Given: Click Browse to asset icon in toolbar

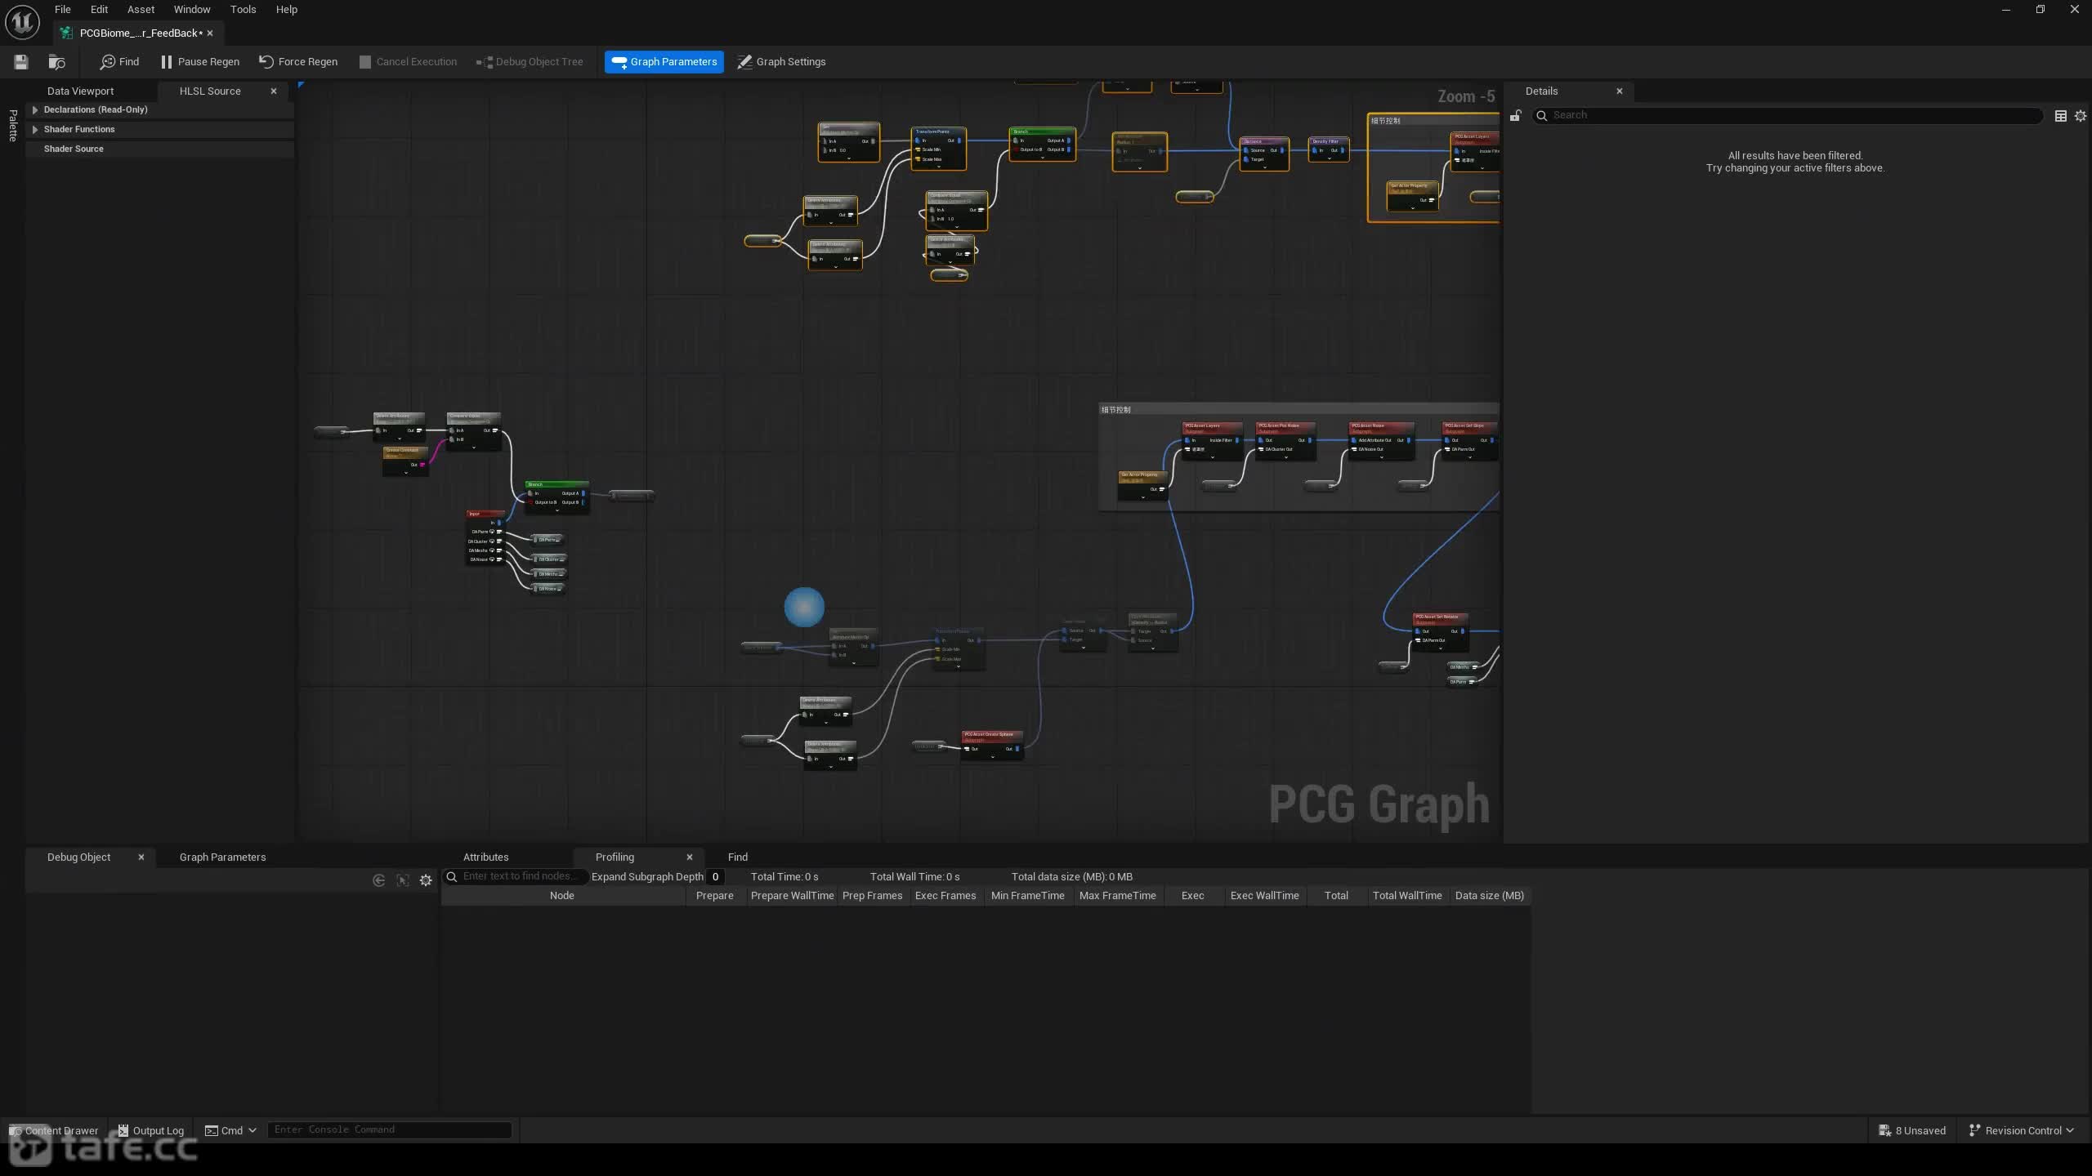Looking at the screenshot, I should coord(56,62).
